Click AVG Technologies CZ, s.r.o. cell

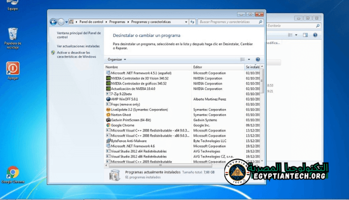point(213,156)
